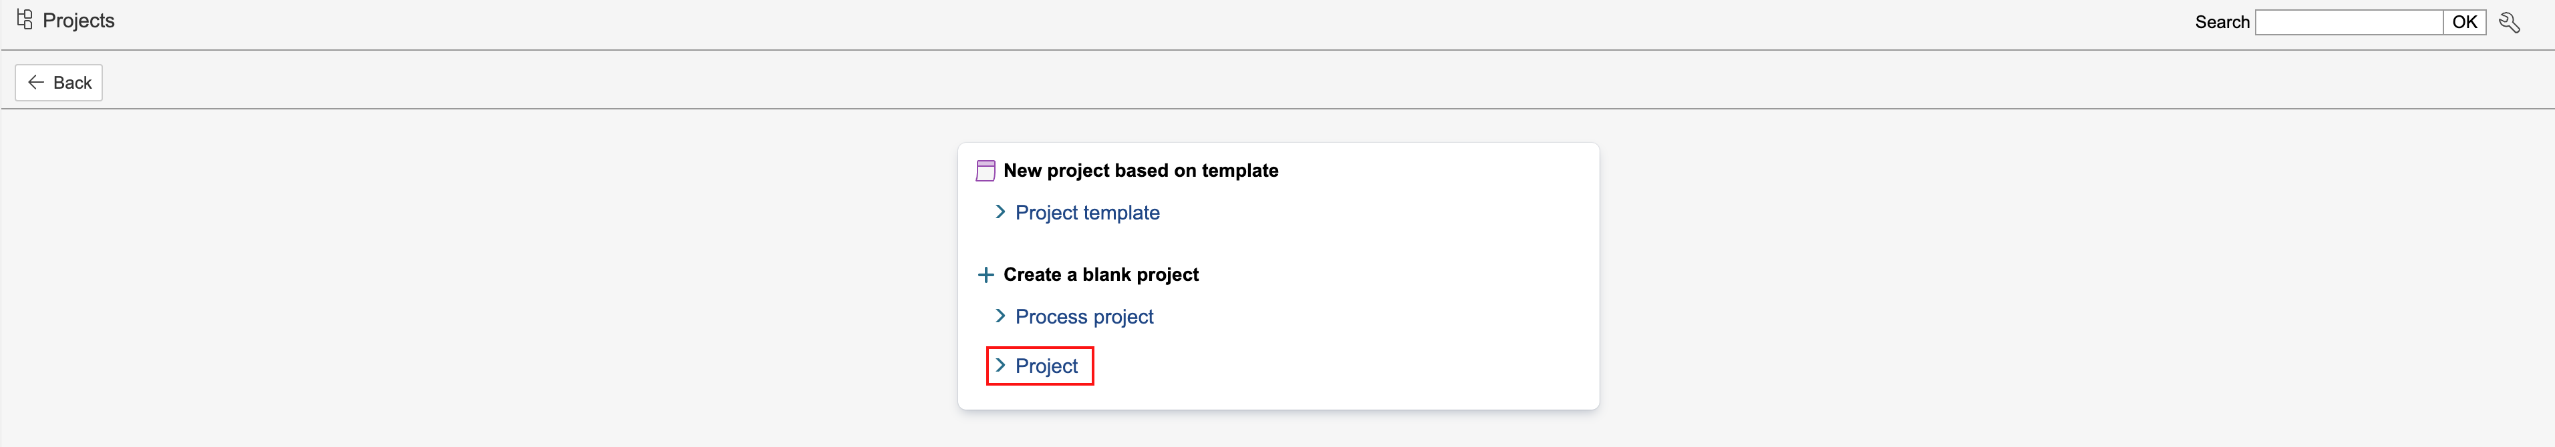2555x447 pixels.
Task: Click the Create a blank project heading
Action: 1101,275
